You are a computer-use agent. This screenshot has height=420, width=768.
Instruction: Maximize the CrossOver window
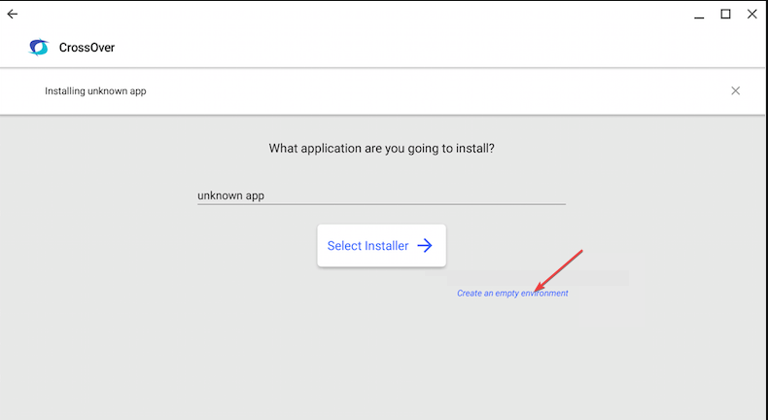click(725, 15)
